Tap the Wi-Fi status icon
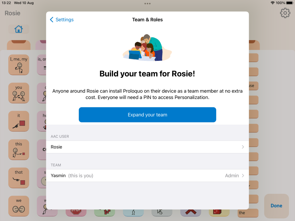This screenshot has height=221, width=295. [273, 3]
